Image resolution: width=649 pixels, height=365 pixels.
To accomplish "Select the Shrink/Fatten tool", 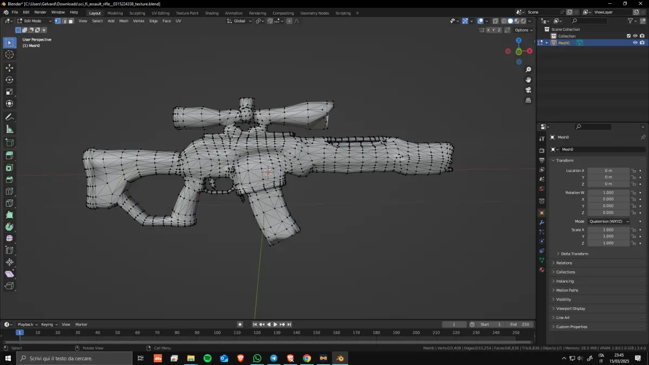I will click(10, 262).
